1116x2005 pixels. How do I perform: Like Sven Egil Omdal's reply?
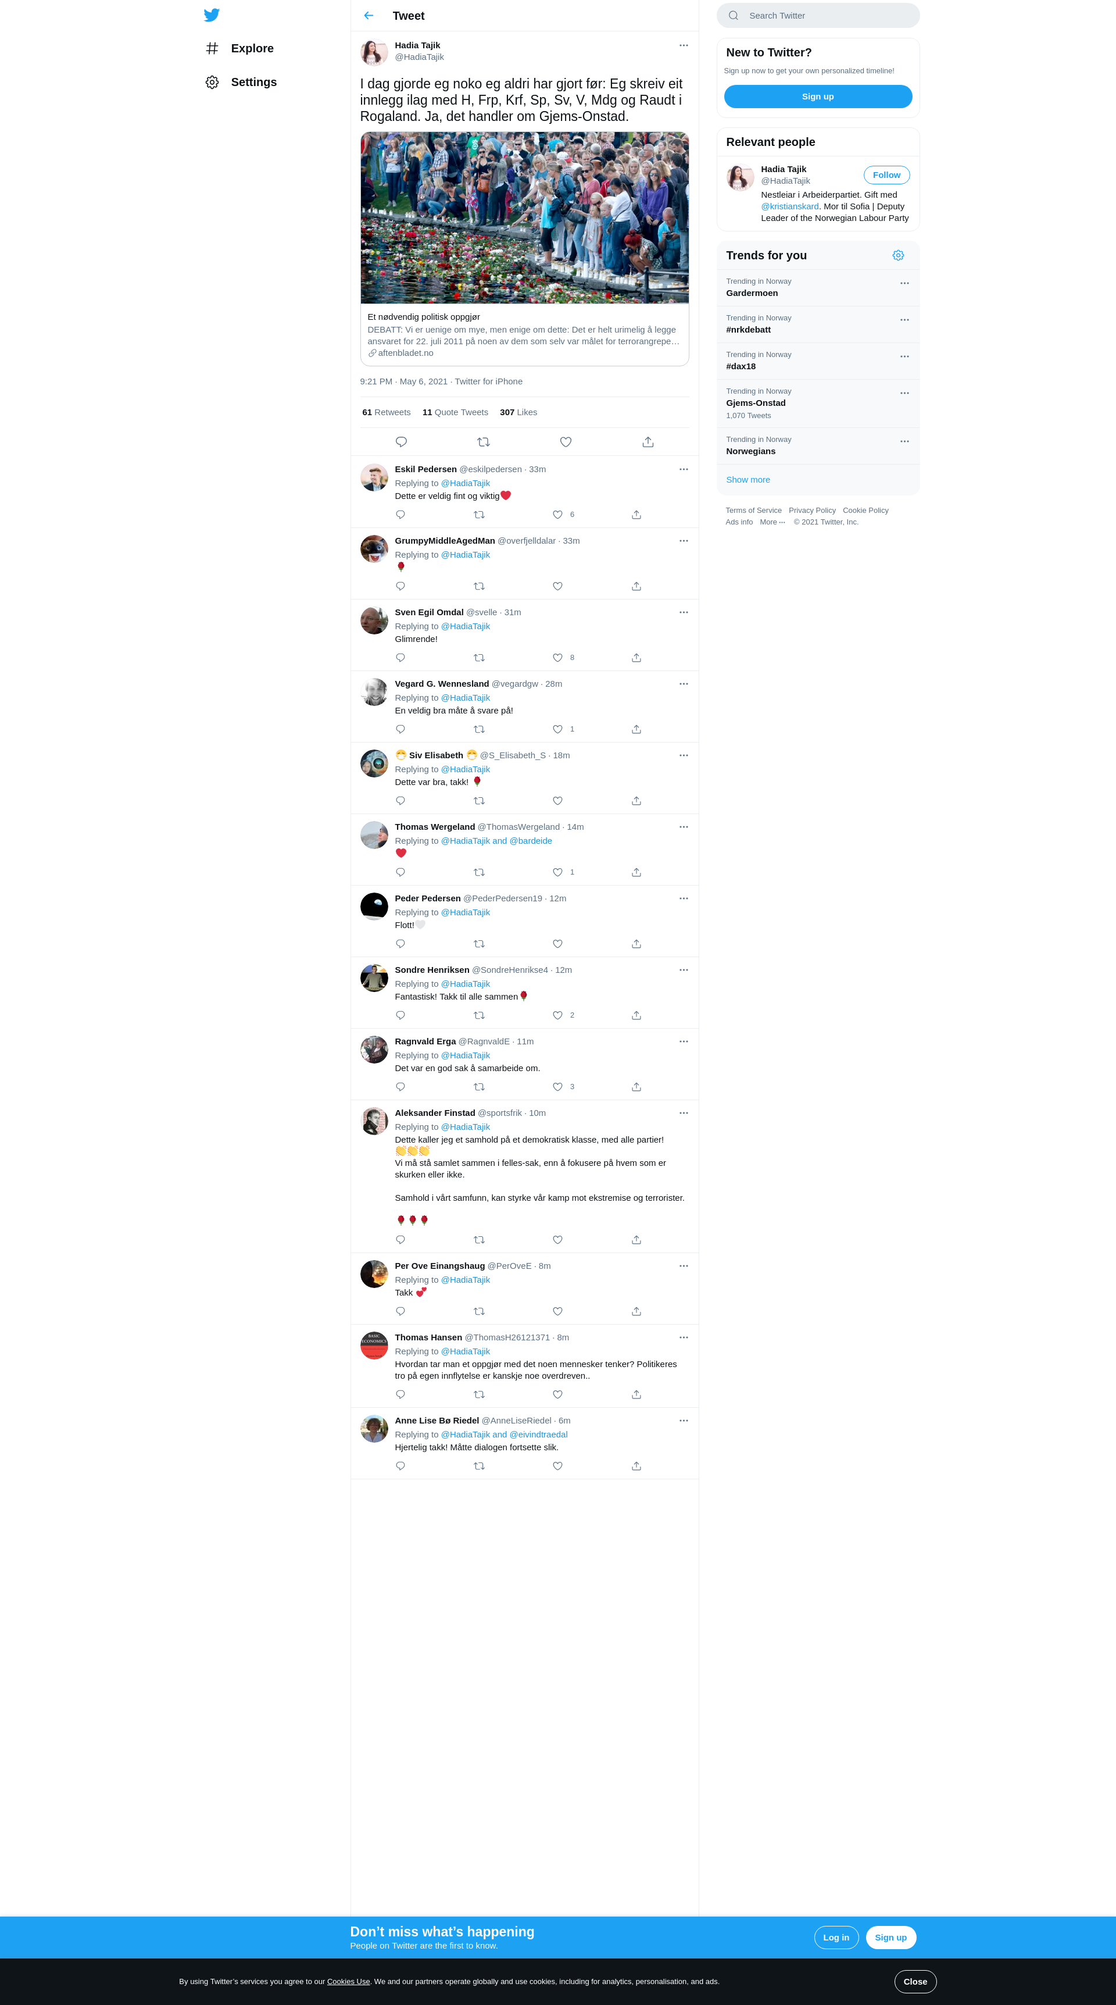[x=558, y=658]
